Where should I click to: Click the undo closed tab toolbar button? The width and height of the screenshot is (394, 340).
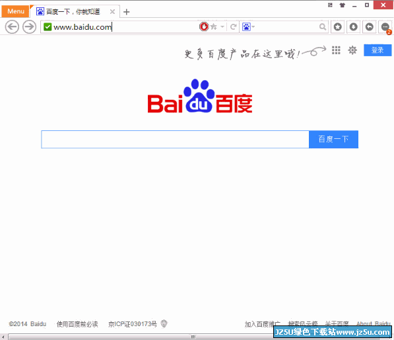pos(369,26)
